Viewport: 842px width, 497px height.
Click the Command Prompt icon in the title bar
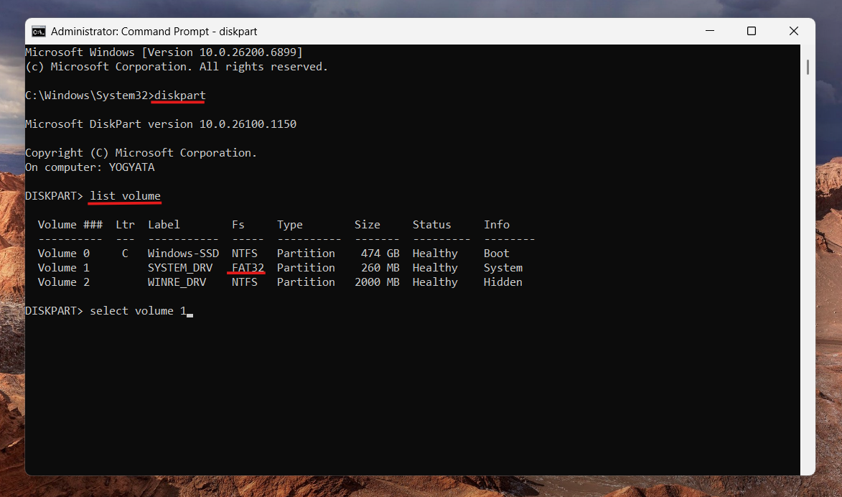click(39, 31)
